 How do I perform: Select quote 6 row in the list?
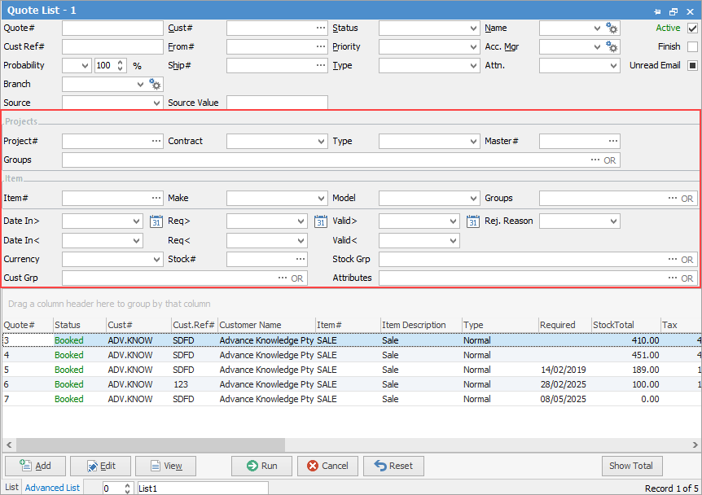click(x=244, y=384)
